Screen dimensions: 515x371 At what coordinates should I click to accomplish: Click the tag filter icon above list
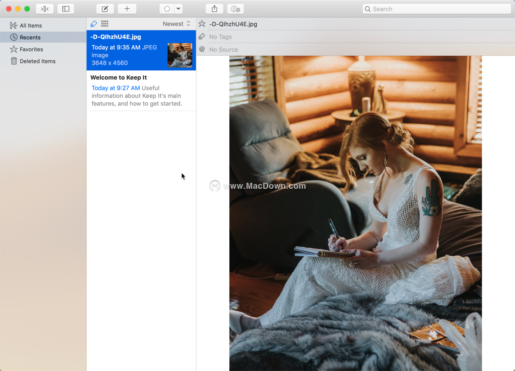93,24
